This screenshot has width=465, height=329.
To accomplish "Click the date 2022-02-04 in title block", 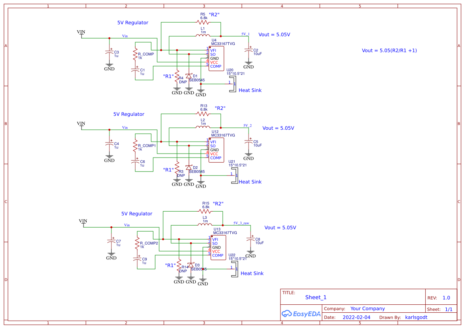I will click(x=356, y=317).
